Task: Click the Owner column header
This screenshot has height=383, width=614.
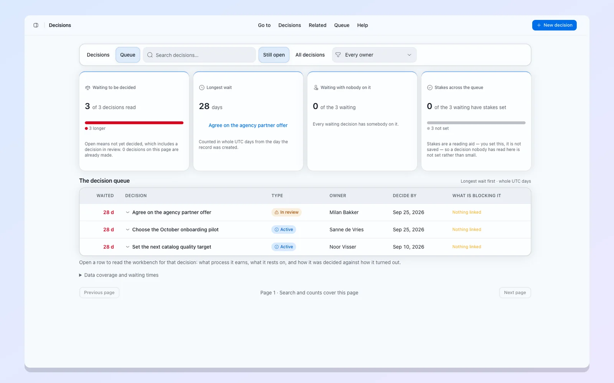Action: 338,196
